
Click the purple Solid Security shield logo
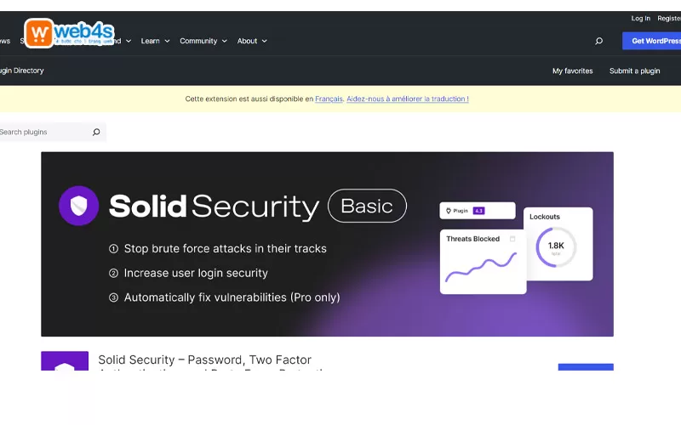coord(78,206)
